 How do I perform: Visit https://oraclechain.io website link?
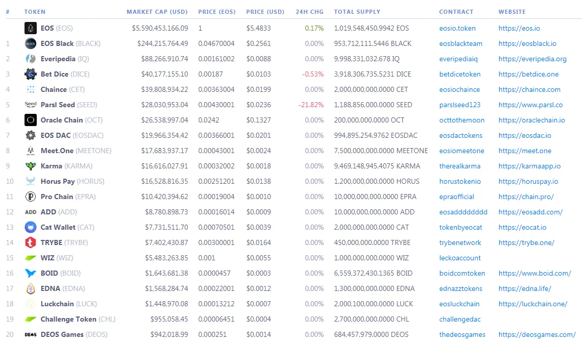[x=531, y=120]
